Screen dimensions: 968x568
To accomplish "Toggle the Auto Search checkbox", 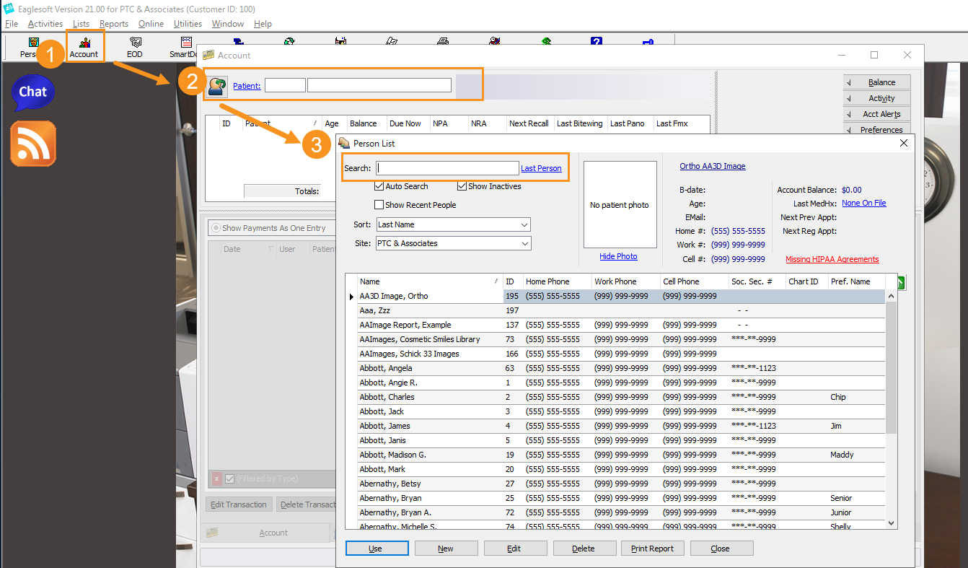I will pos(379,186).
